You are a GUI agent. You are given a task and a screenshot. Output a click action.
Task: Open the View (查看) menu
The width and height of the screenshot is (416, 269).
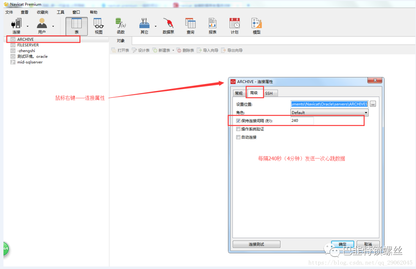pyautogui.click(x=24, y=12)
